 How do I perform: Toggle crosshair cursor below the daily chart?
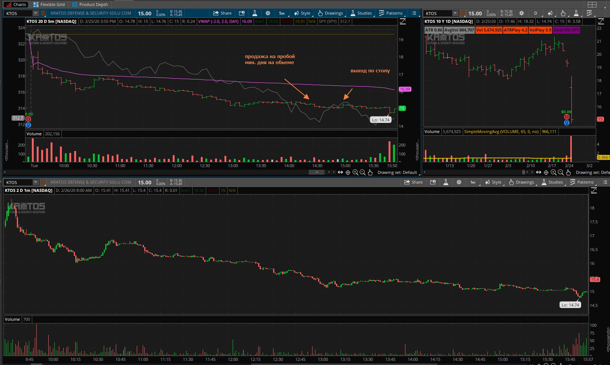546,172
